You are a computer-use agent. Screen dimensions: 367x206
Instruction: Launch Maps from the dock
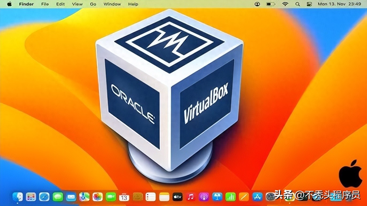point(84,197)
